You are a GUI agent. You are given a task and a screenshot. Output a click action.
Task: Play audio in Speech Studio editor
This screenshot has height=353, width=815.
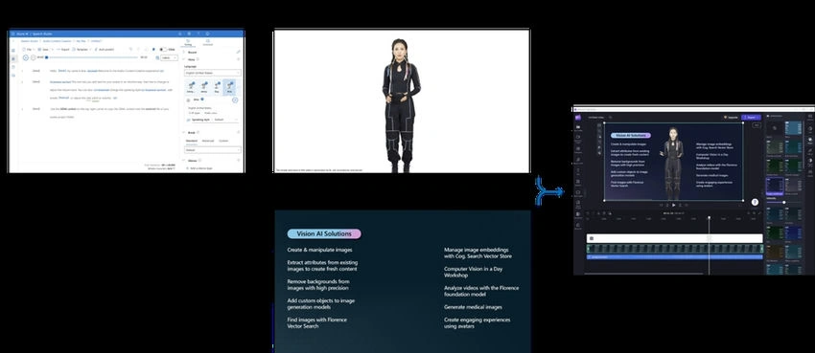click(x=26, y=57)
